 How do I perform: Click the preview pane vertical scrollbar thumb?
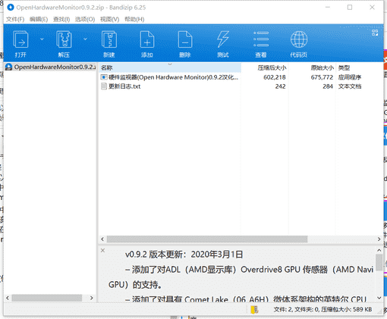click(379, 262)
